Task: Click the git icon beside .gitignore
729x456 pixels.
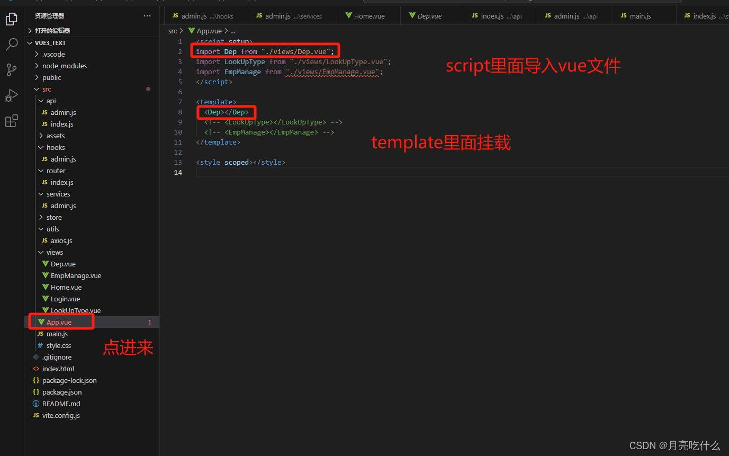Action: click(x=36, y=357)
